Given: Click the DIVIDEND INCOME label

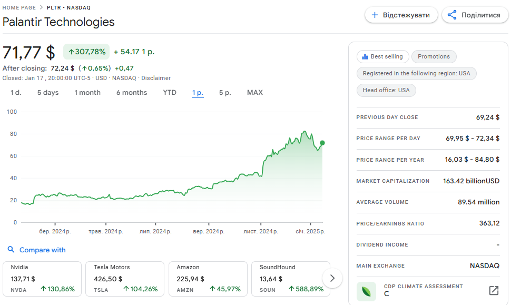Looking at the screenshot, I should click(x=382, y=245).
